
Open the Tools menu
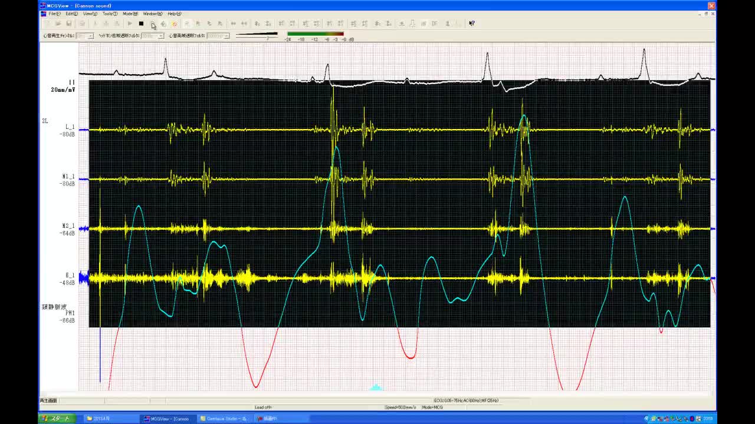pyautogui.click(x=110, y=14)
